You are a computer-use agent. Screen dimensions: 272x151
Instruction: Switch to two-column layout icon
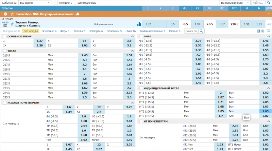tap(259, 31)
